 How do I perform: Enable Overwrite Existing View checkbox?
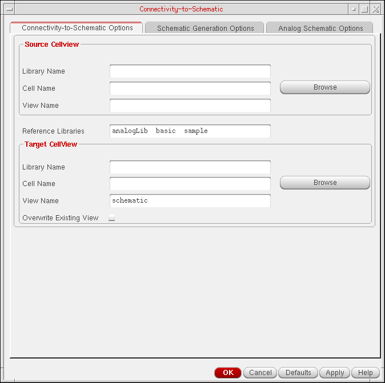coord(112,218)
